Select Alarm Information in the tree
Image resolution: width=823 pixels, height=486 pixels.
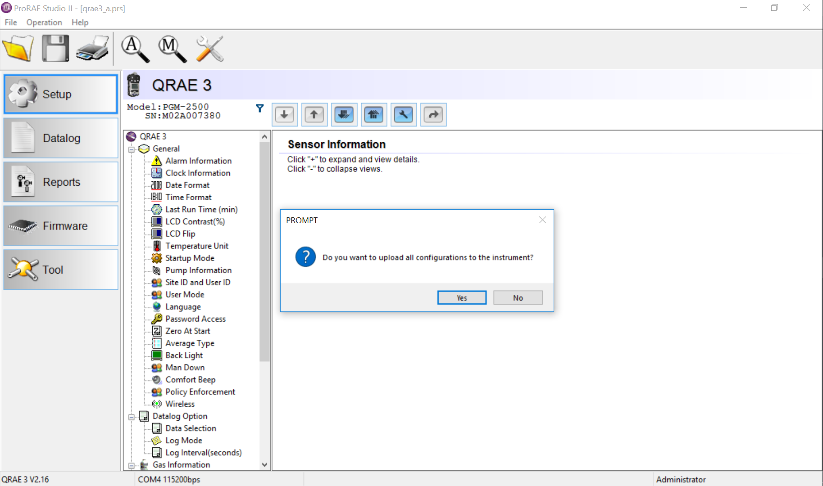[x=198, y=161]
